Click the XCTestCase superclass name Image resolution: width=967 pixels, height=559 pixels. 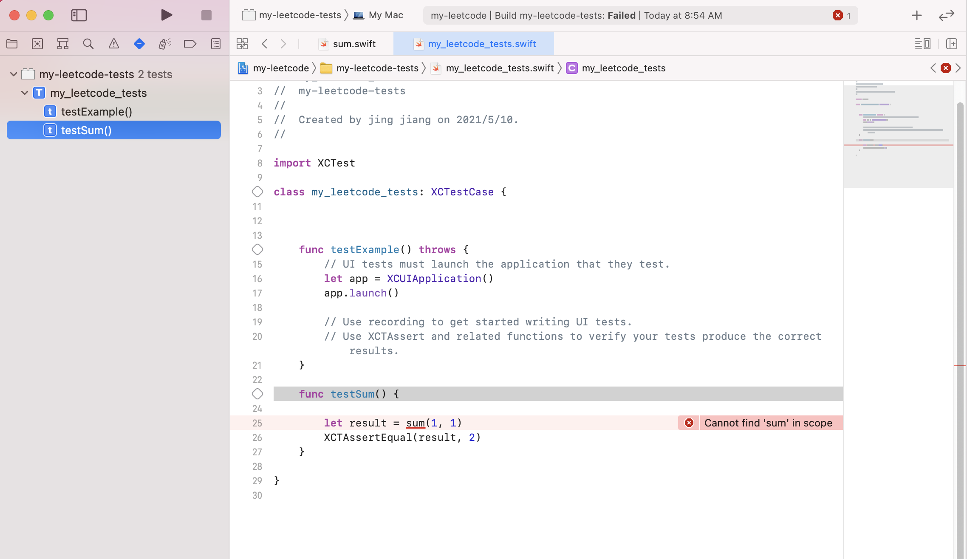click(x=462, y=192)
